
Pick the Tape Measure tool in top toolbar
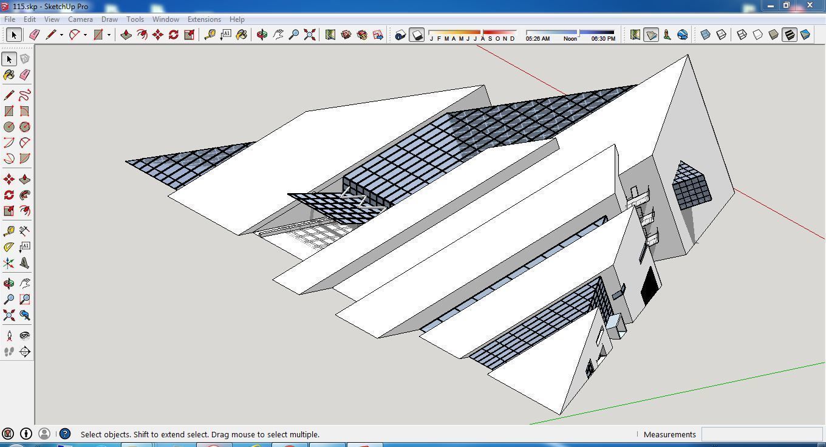pyautogui.click(x=210, y=35)
